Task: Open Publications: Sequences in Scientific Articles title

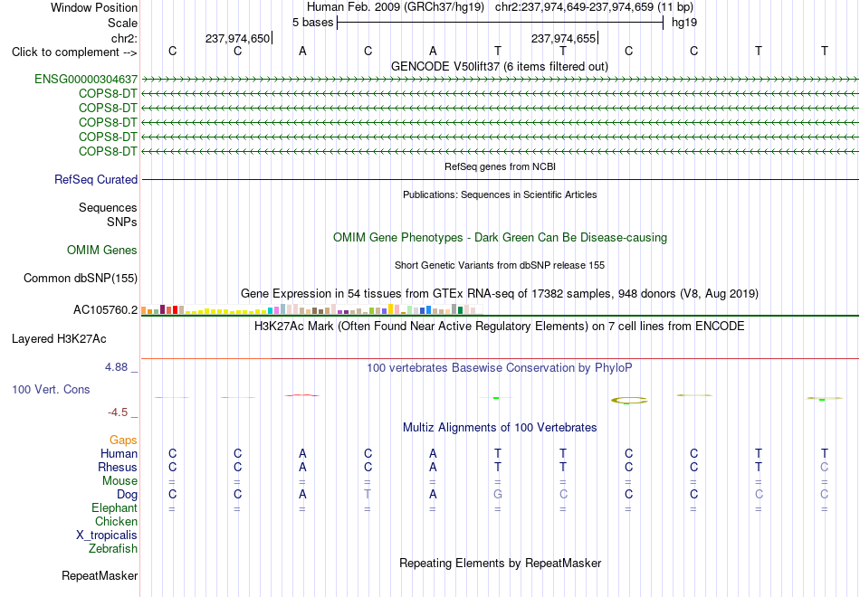Action: (x=500, y=194)
